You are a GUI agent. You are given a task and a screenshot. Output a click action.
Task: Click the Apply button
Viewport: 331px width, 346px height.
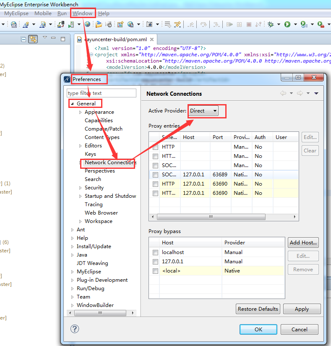coord(302,309)
